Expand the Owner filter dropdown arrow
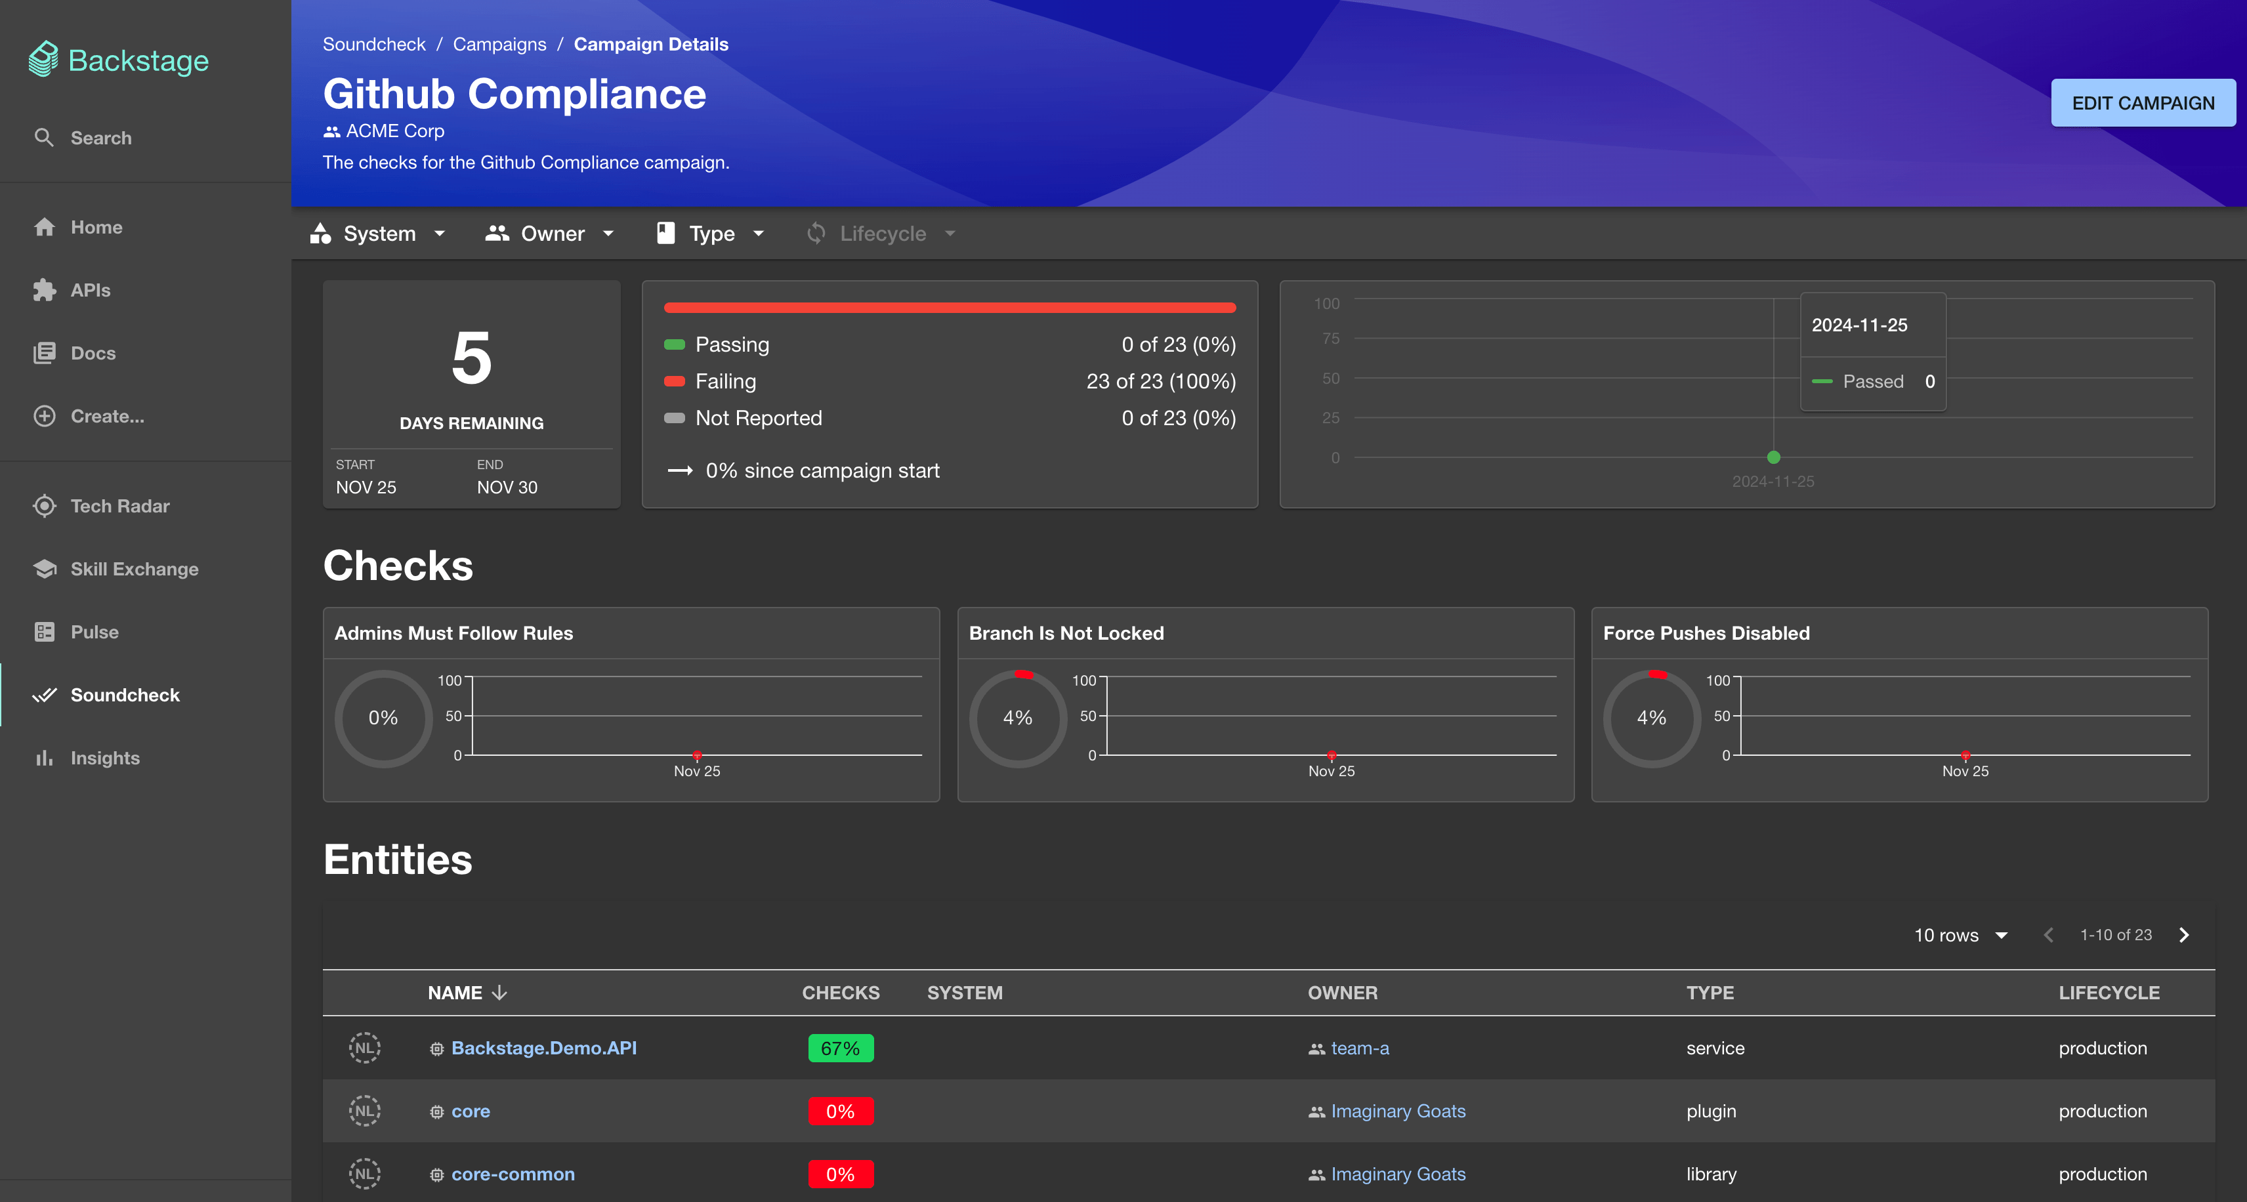Screen dimensions: 2247x1202 click(608, 233)
